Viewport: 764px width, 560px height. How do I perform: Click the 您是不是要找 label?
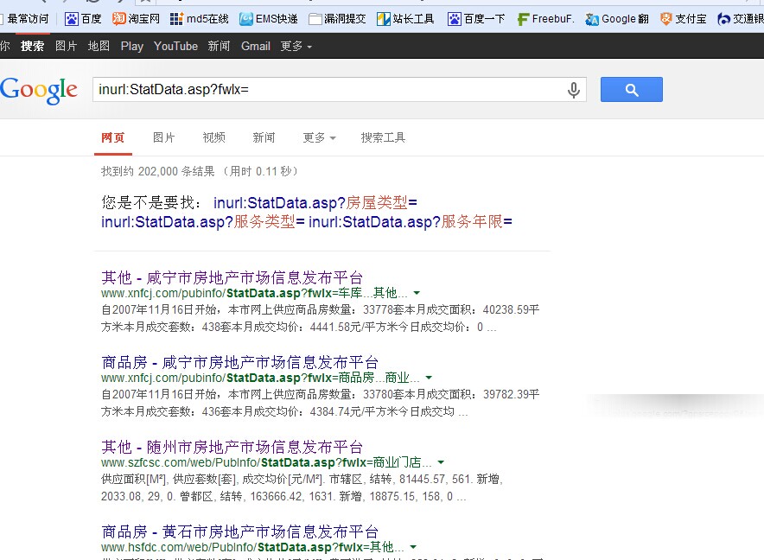tap(151, 203)
